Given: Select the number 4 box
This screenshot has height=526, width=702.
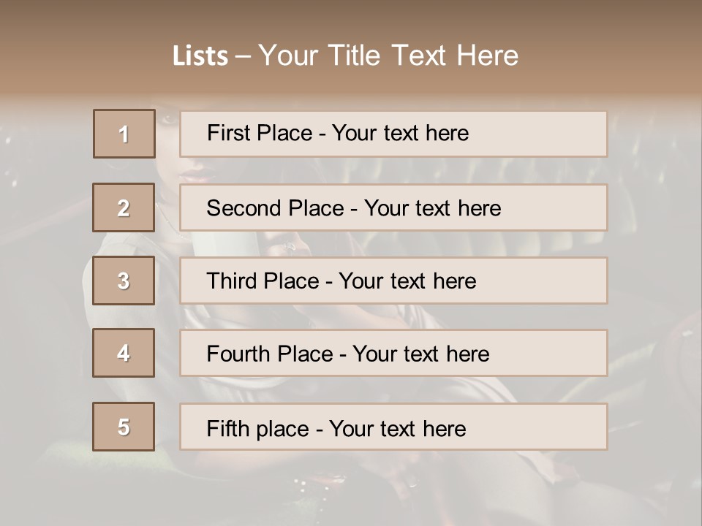Looking at the screenshot, I should [x=124, y=353].
